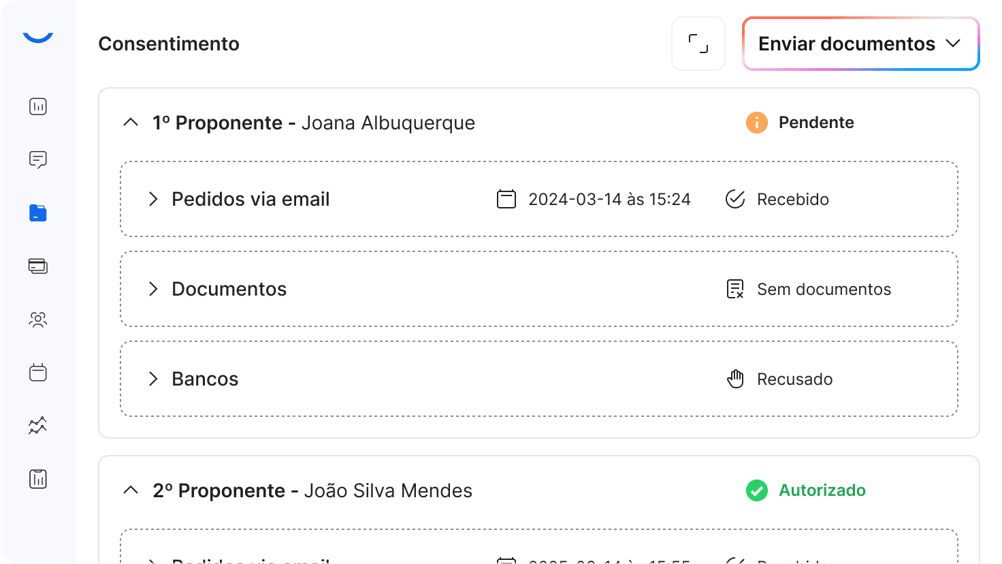Viewport: 1002px width, 564px height.
Task: Select the blue folder documents sidebar icon
Action: click(x=38, y=213)
